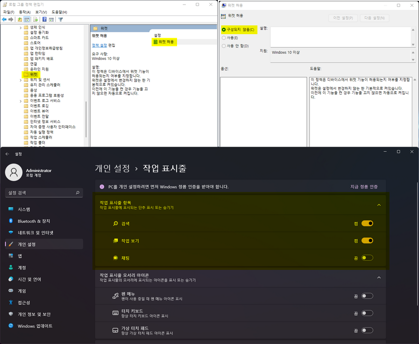Go back in Group Policy Editor toolbar

[4, 19]
